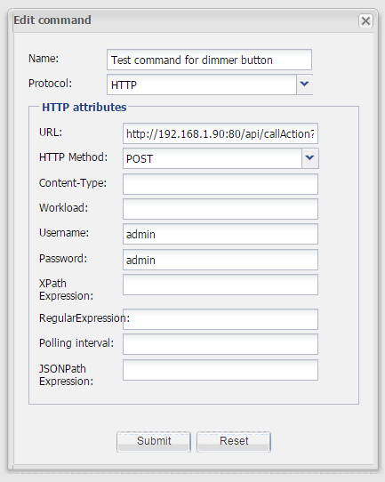Expand the Protocol dropdown arrow

(304, 84)
